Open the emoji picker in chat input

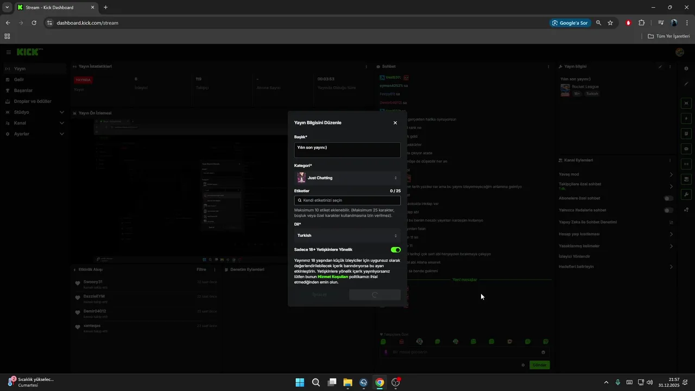(544, 352)
